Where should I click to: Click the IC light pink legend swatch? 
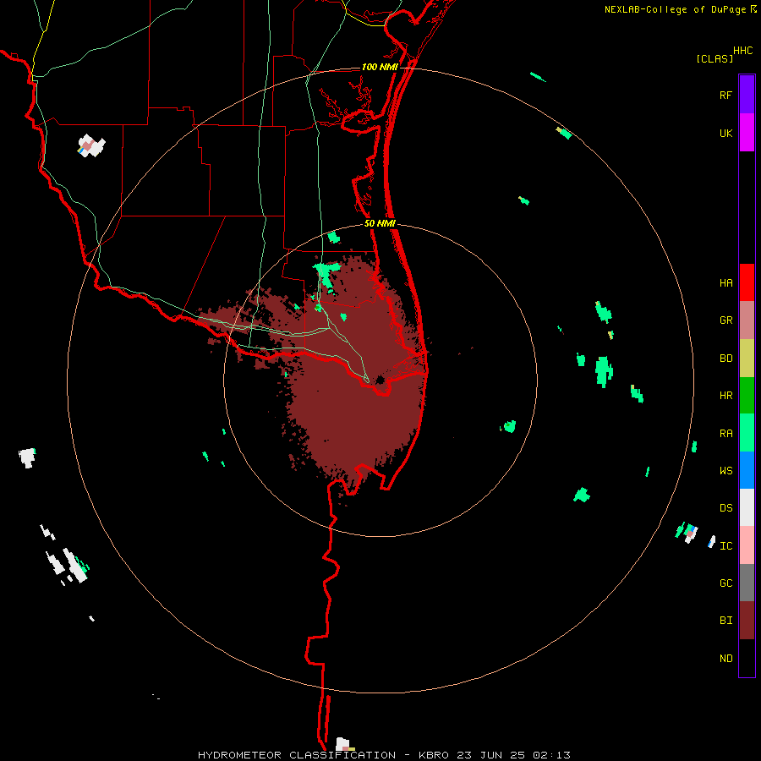(747, 545)
